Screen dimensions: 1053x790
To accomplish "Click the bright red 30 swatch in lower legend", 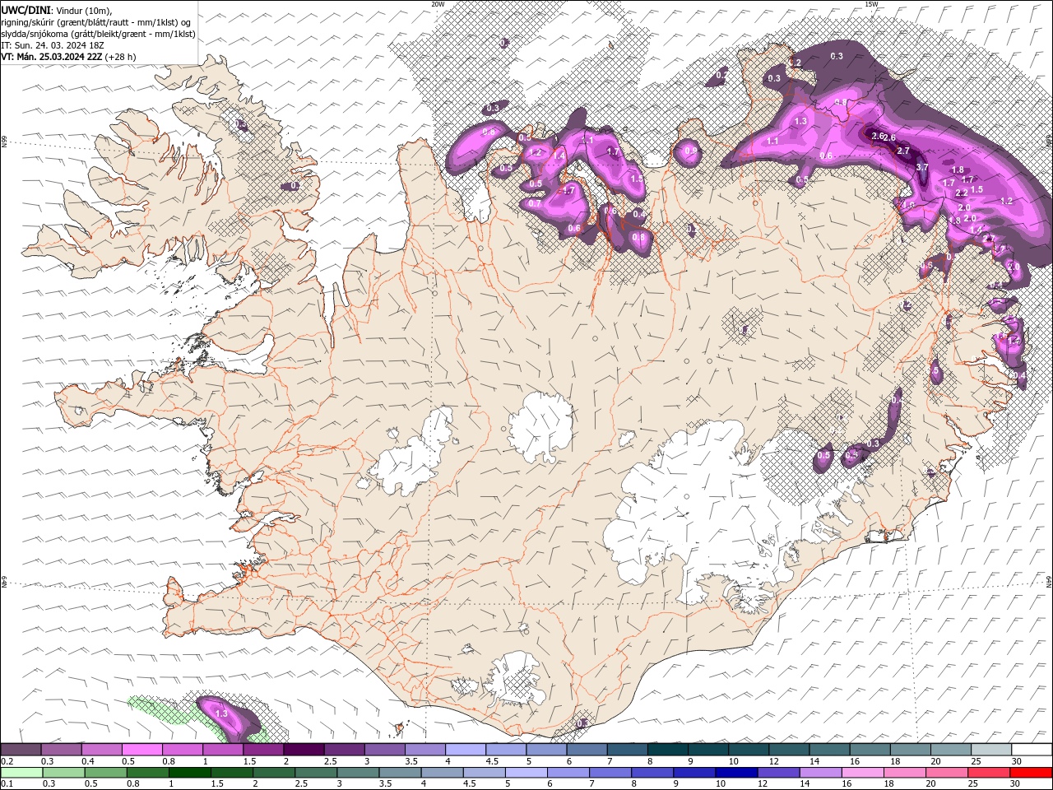I will [x=1031, y=772].
